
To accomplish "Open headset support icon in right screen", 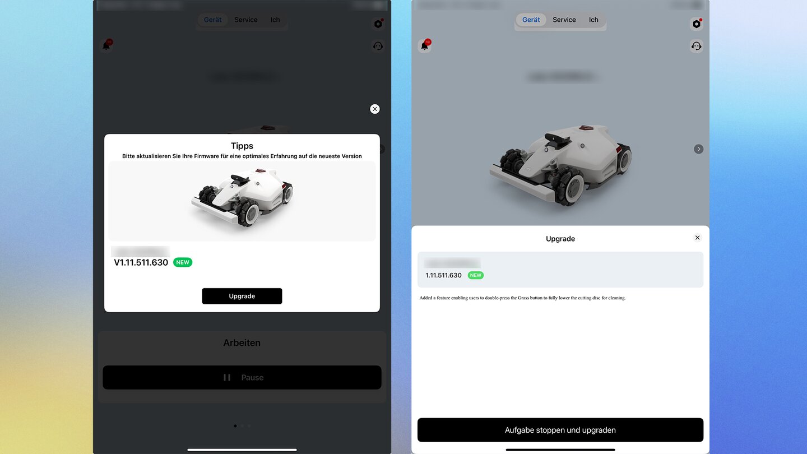I will [697, 46].
